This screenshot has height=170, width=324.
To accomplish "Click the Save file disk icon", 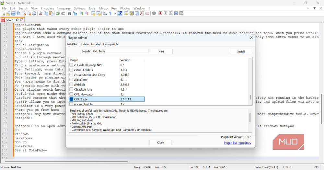I will pos(13,13).
